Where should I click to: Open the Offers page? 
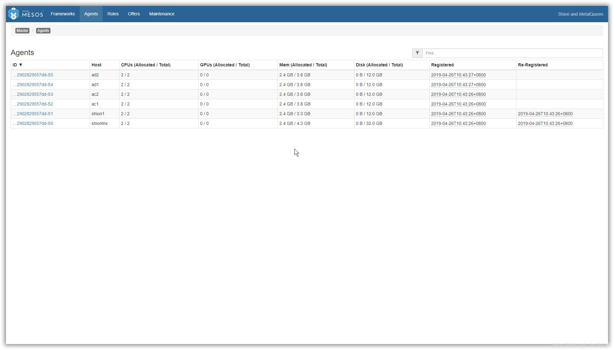click(x=134, y=14)
